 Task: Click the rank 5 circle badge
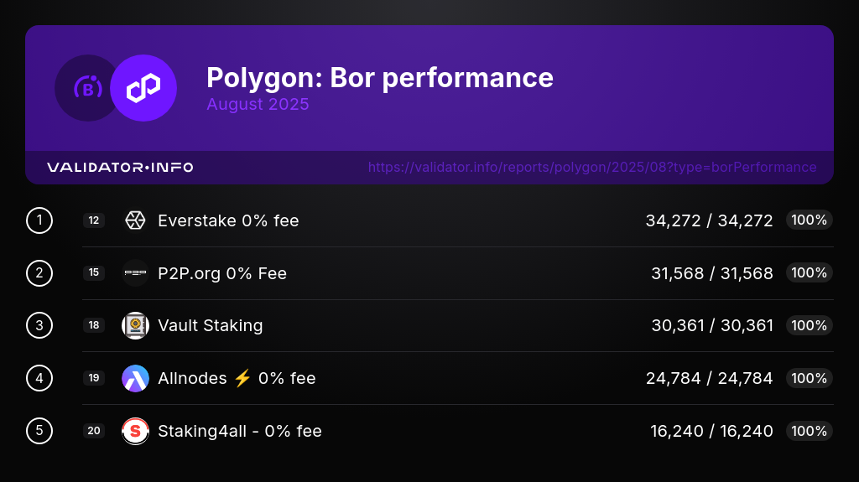click(39, 431)
